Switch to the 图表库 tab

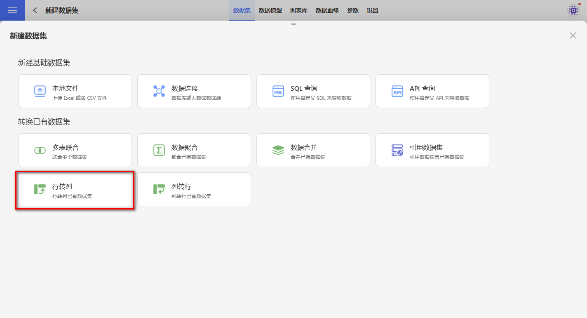[x=299, y=10]
